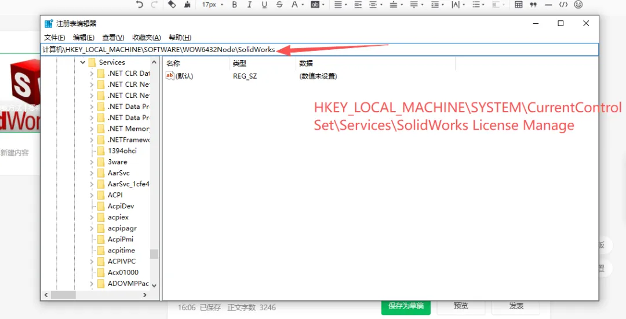
Task: Click the letter spacing |A| icon
Action: click(456, 5)
